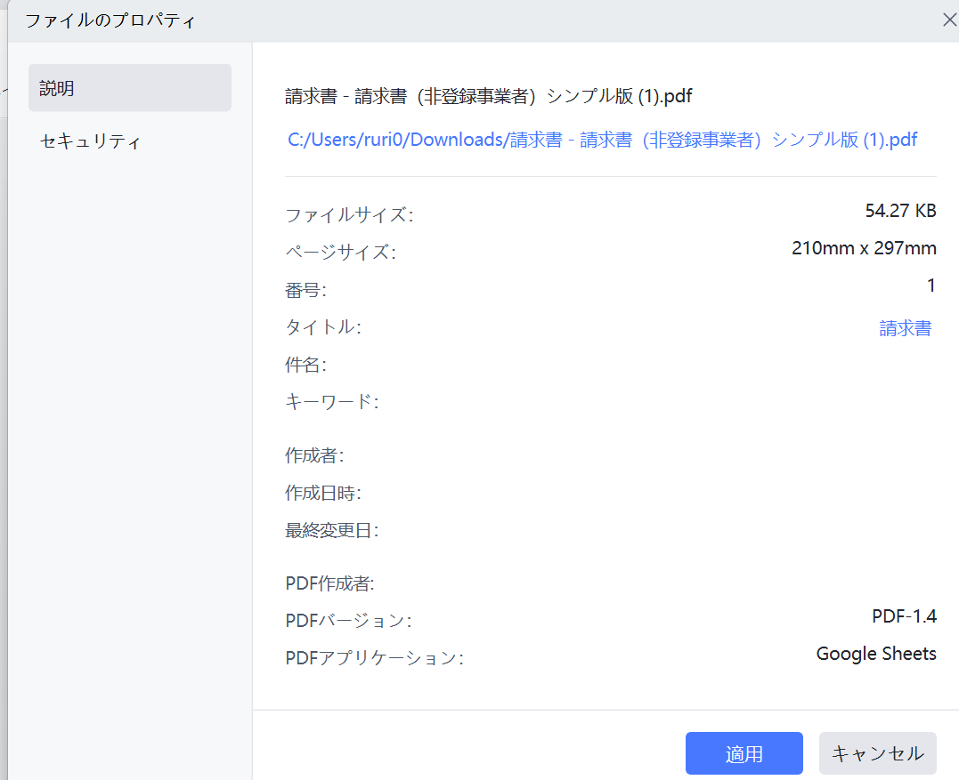
Task: Click the 最終変更日 field
Action: coord(623,531)
